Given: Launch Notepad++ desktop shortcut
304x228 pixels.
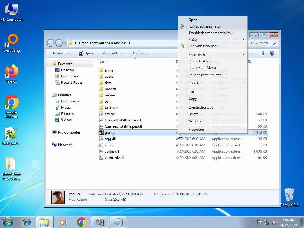Looking at the screenshot, I should (x=12, y=136).
